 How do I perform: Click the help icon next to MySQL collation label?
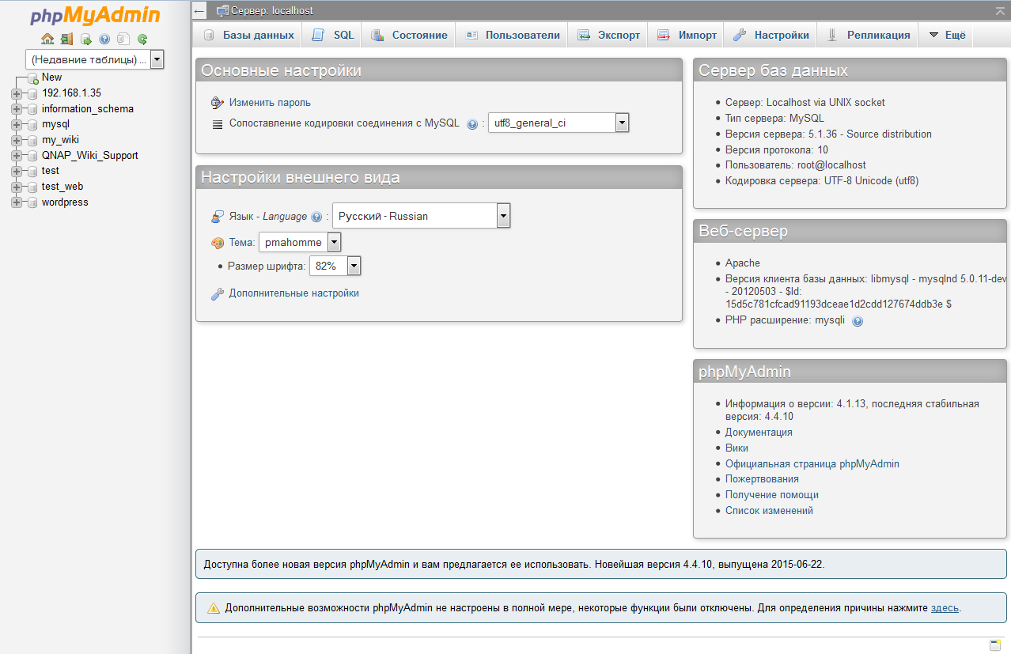(x=472, y=123)
